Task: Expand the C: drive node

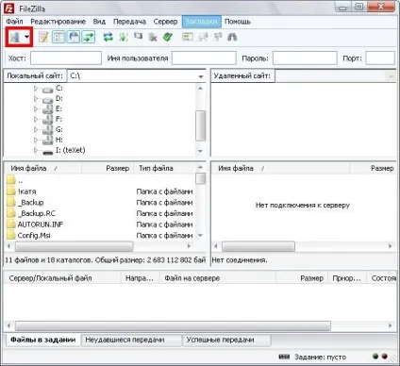Action: 36,89
